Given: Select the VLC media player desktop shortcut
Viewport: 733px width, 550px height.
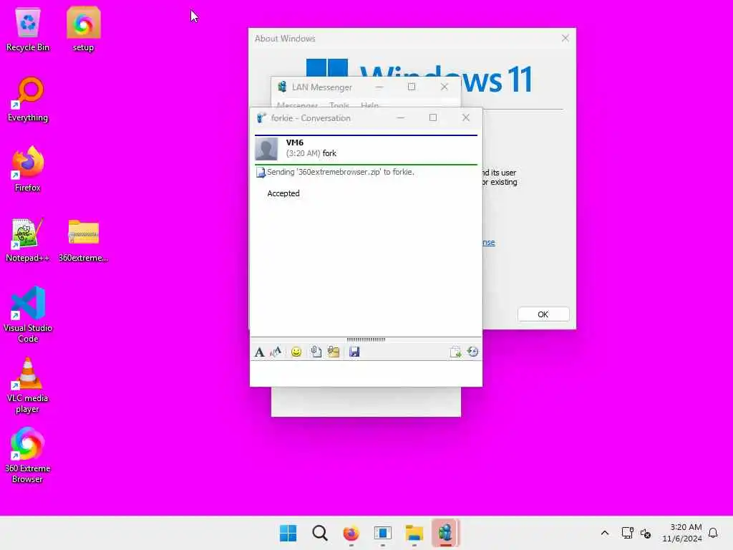Looking at the screenshot, I should pos(28,385).
